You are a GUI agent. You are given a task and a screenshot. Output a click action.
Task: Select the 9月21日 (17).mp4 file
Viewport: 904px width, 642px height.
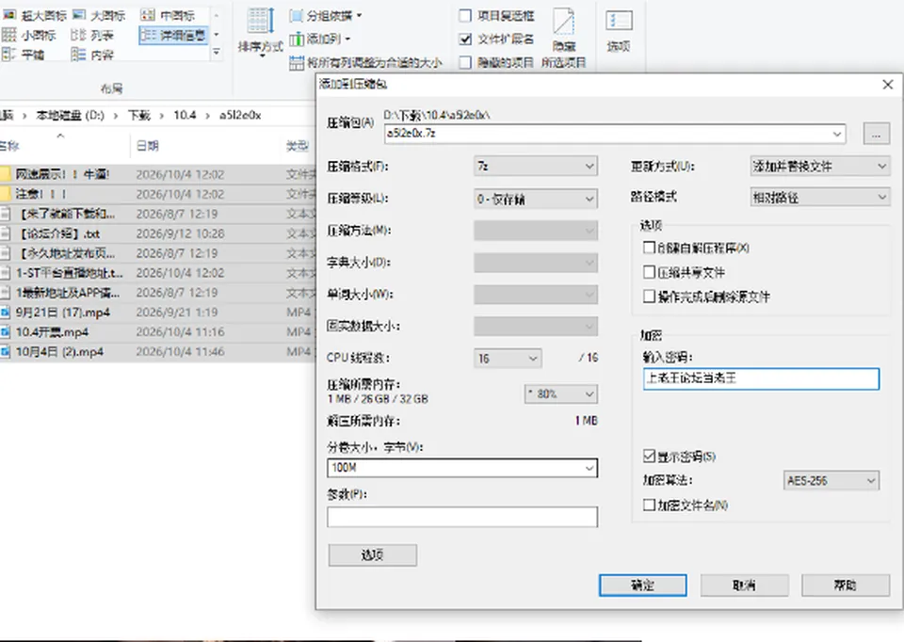click(x=62, y=313)
